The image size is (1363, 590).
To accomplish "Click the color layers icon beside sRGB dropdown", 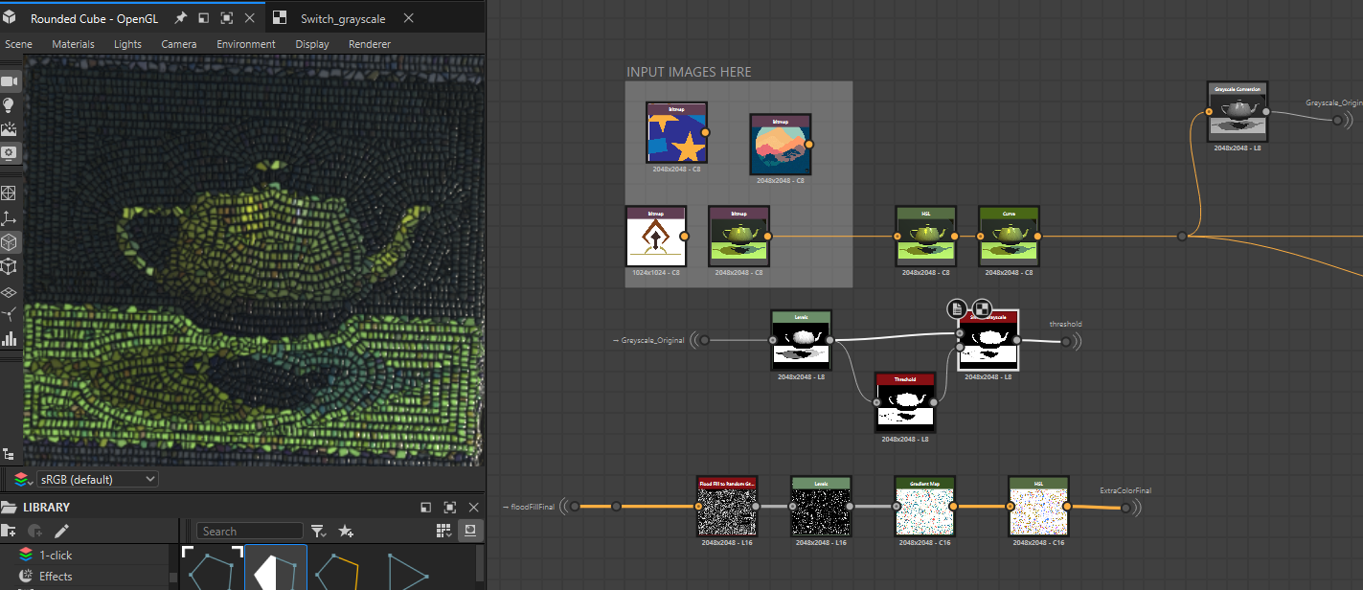I will [x=22, y=479].
